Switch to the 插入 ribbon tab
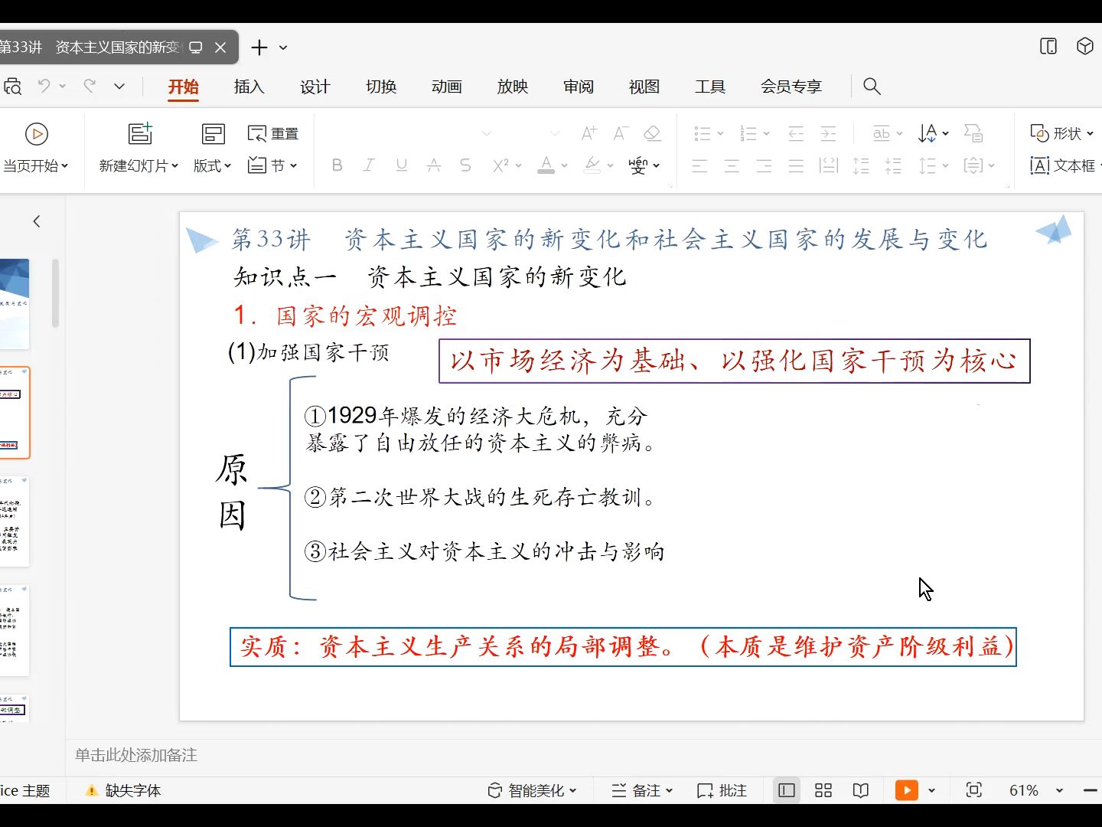Image resolution: width=1102 pixels, height=827 pixels. (x=248, y=87)
